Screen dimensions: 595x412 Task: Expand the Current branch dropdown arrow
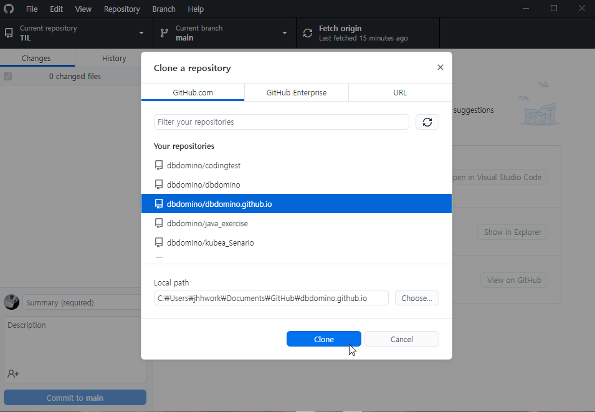click(x=285, y=33)
